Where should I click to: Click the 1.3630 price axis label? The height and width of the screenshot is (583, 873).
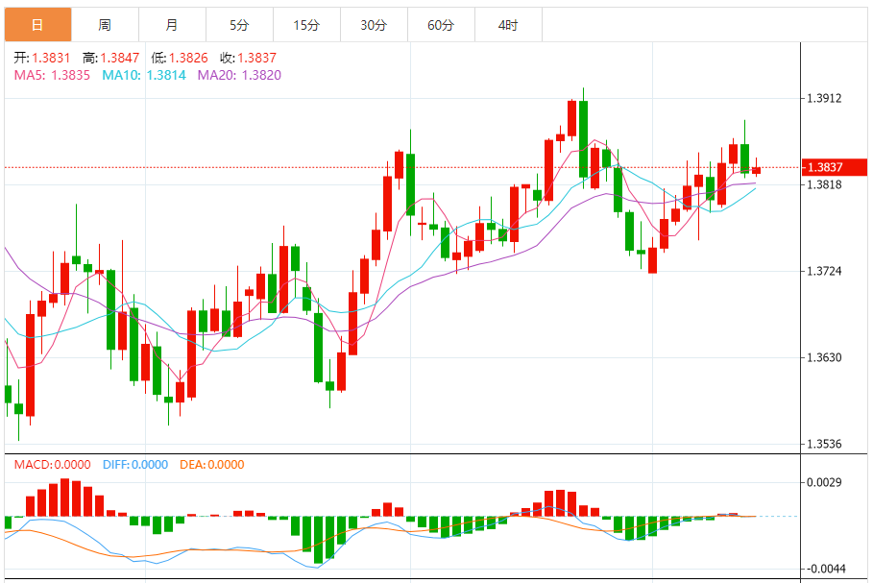(825, 357)
